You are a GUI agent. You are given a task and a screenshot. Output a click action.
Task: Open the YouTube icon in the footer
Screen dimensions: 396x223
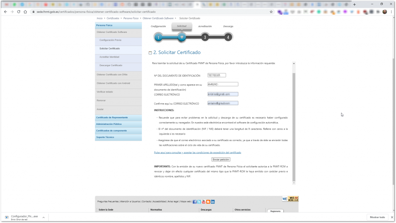point(203,202)
